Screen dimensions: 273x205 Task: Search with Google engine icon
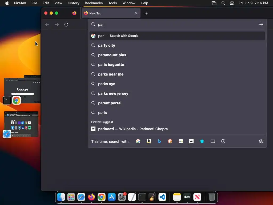tap(138, 141)
